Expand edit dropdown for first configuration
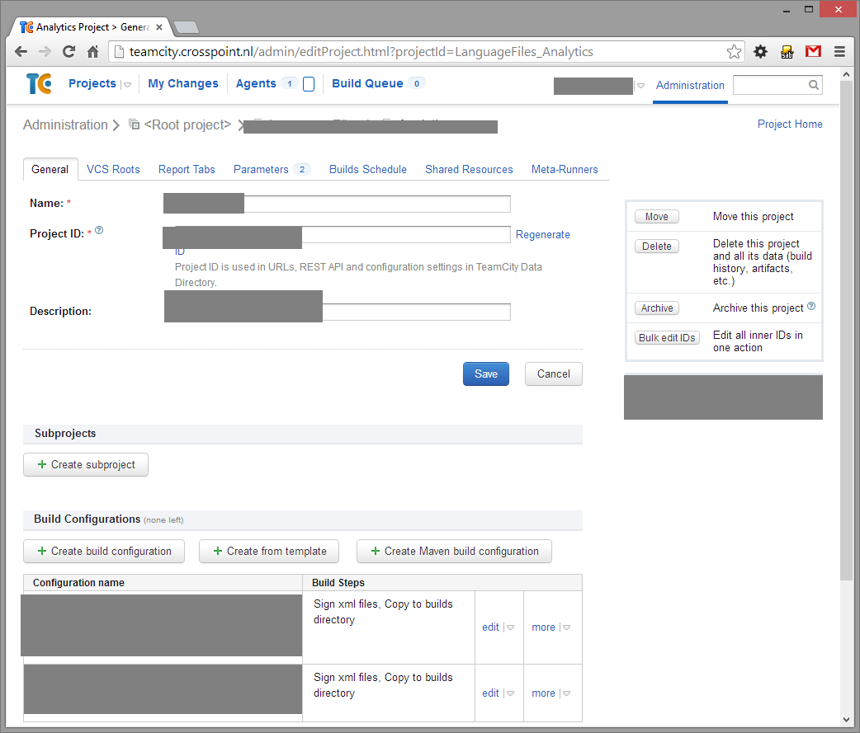860x733 pixels. (x=510, y=627)
